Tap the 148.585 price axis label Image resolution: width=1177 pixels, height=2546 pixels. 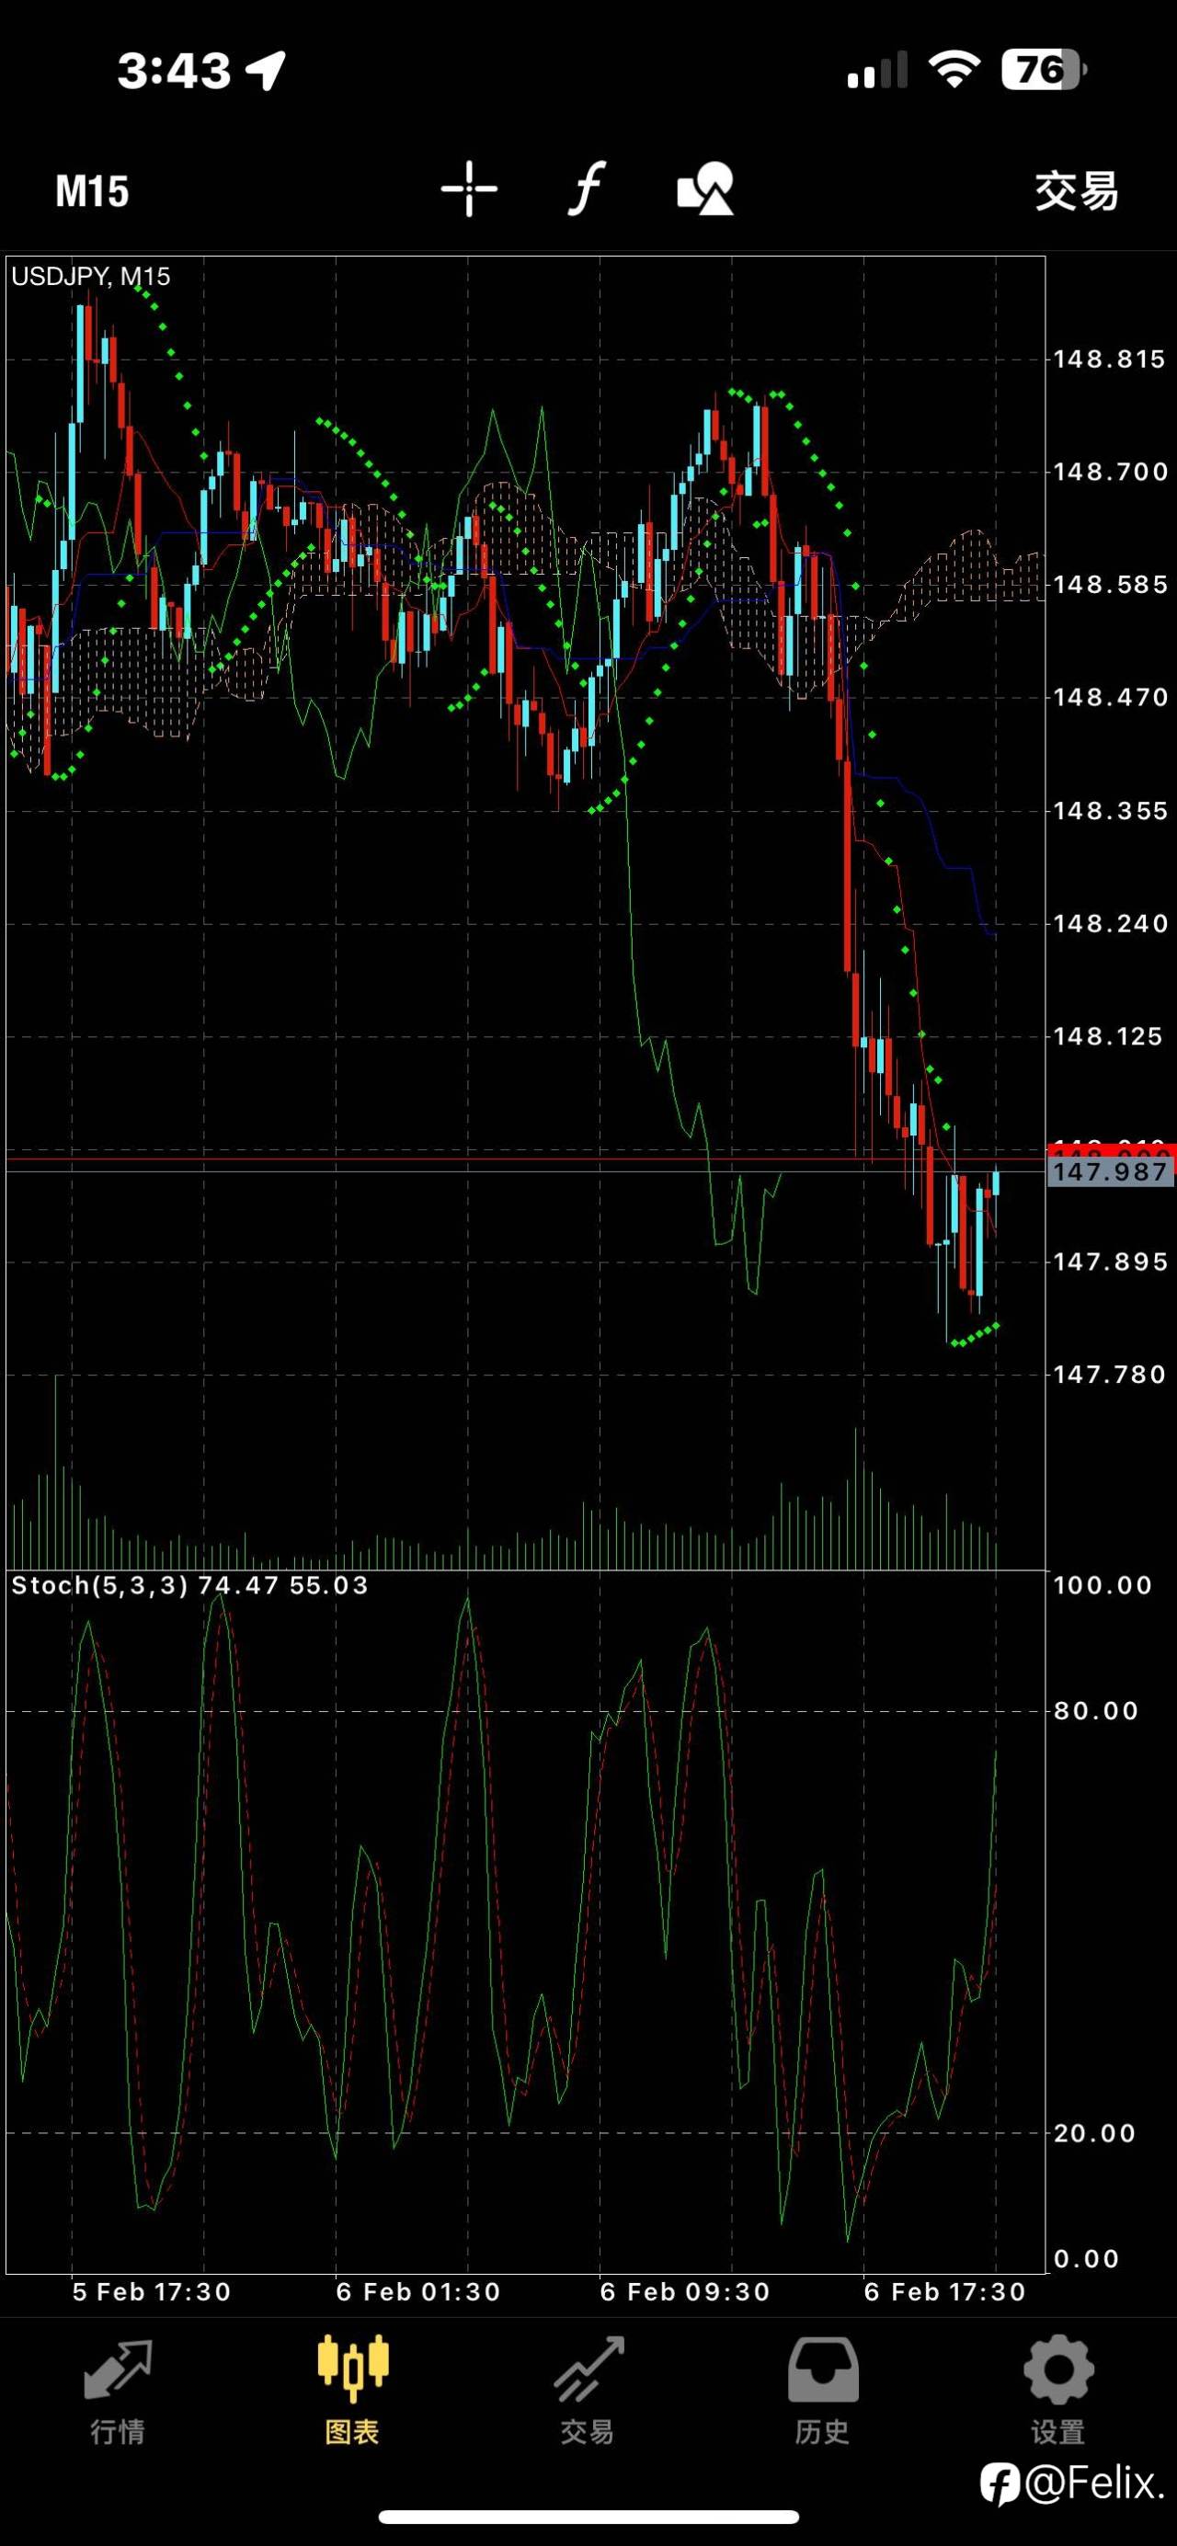1110,585
